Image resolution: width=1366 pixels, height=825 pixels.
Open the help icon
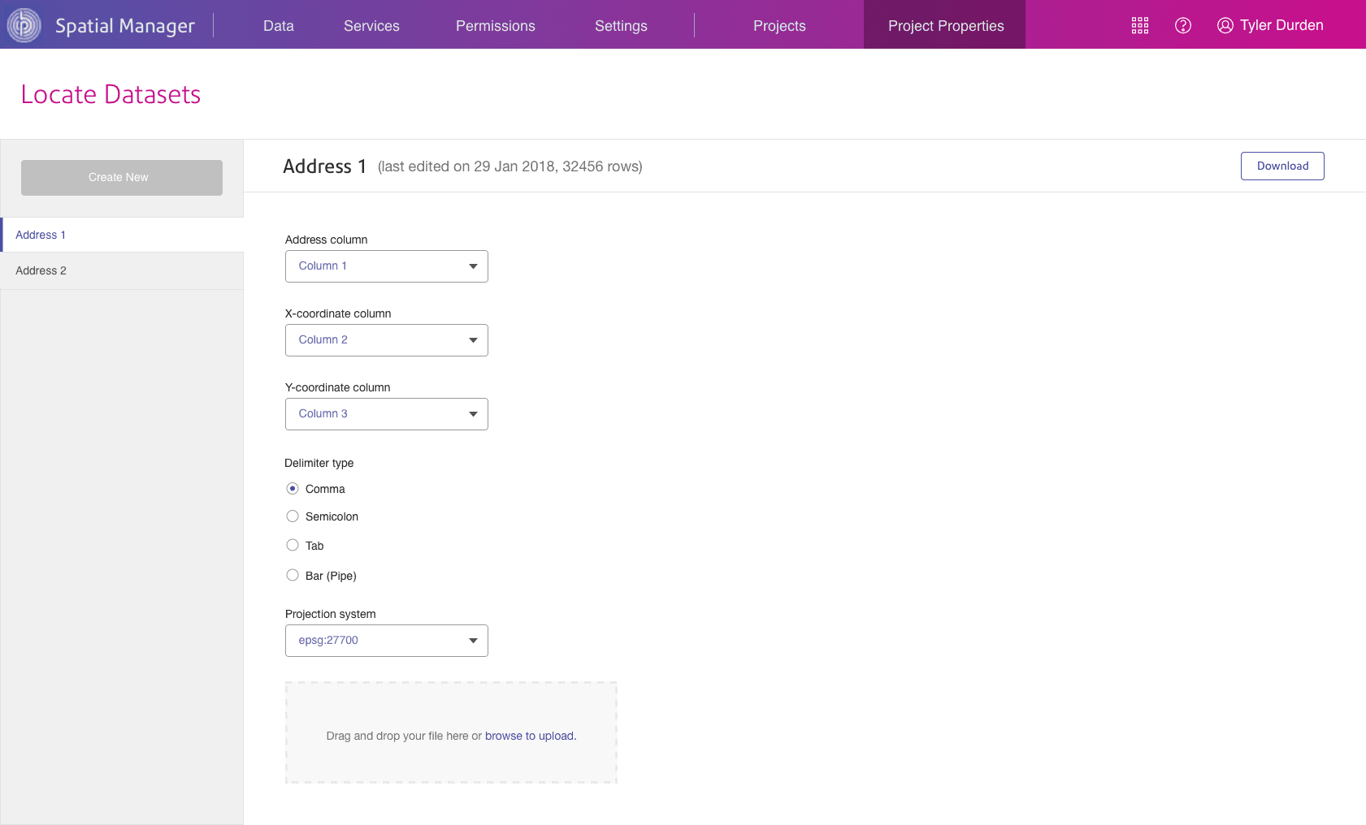click(x=1183, y=25)
